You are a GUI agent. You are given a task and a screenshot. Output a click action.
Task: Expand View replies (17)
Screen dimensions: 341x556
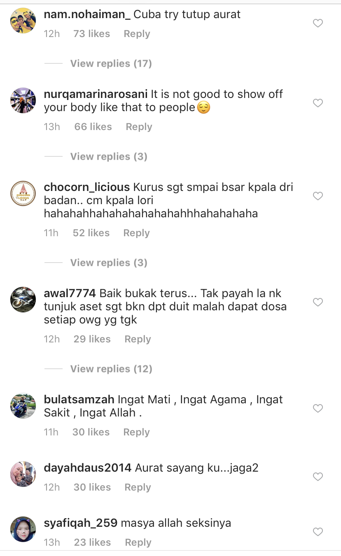(111, 63)
